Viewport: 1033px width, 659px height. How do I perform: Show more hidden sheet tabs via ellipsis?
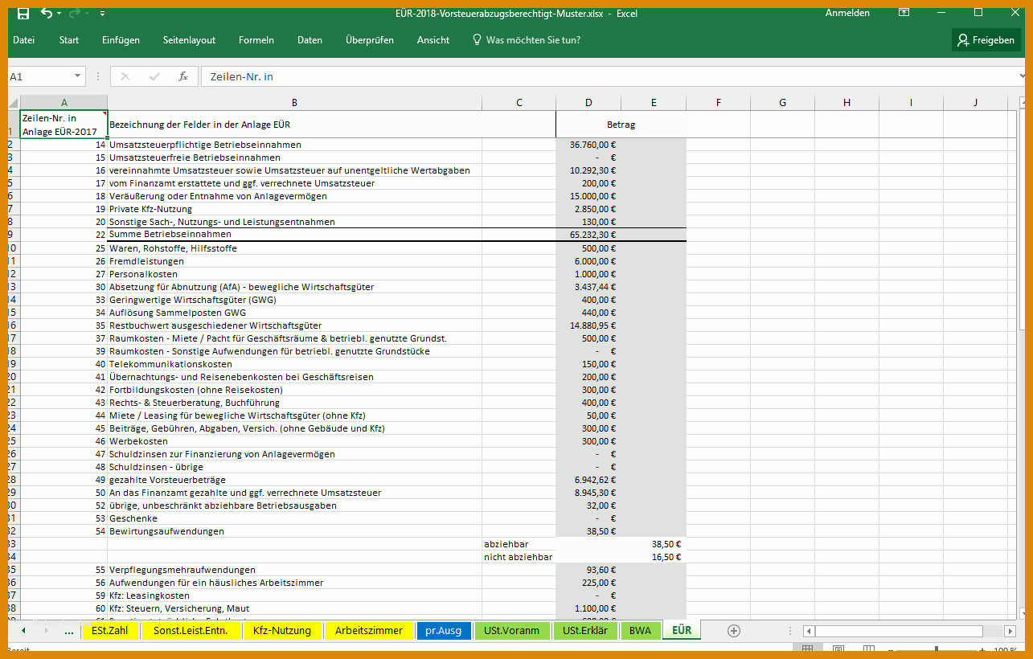coord(69,631)
